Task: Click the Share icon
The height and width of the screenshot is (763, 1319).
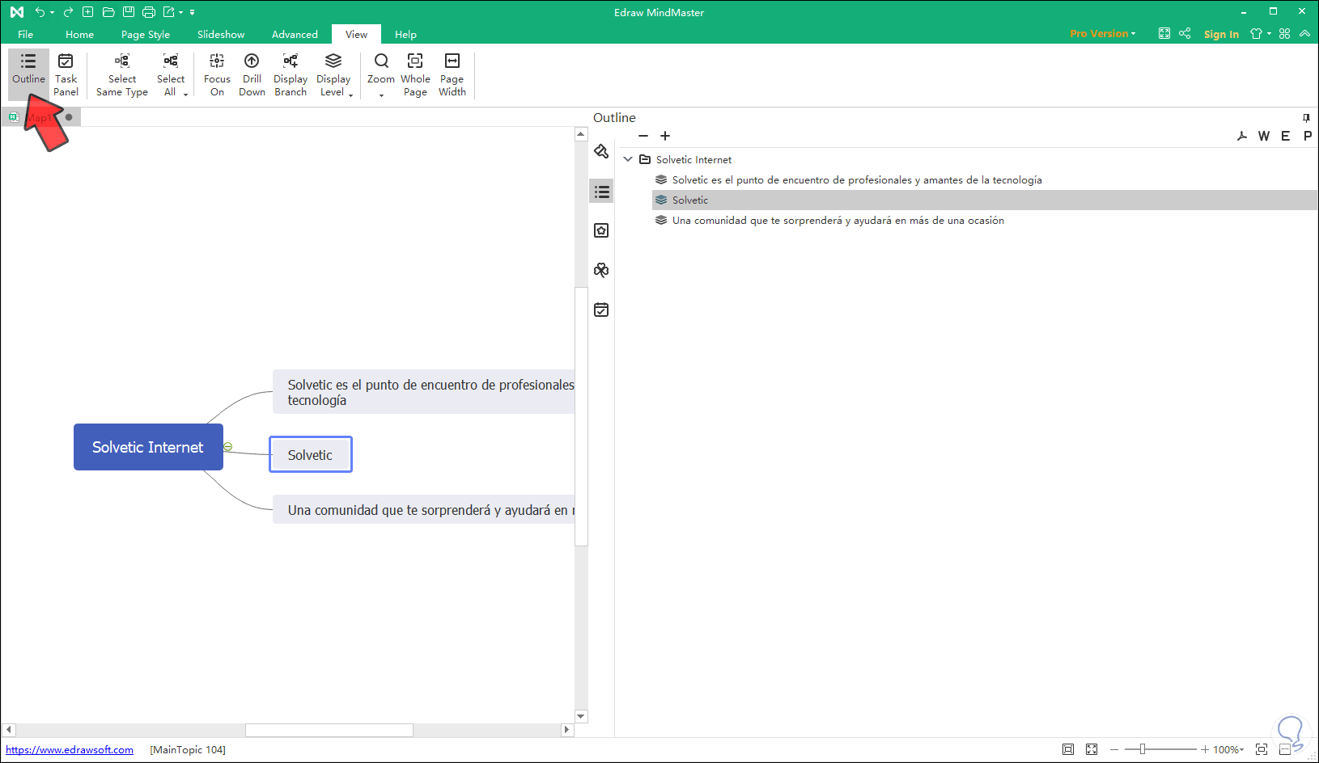Action: pos(1185,33)
